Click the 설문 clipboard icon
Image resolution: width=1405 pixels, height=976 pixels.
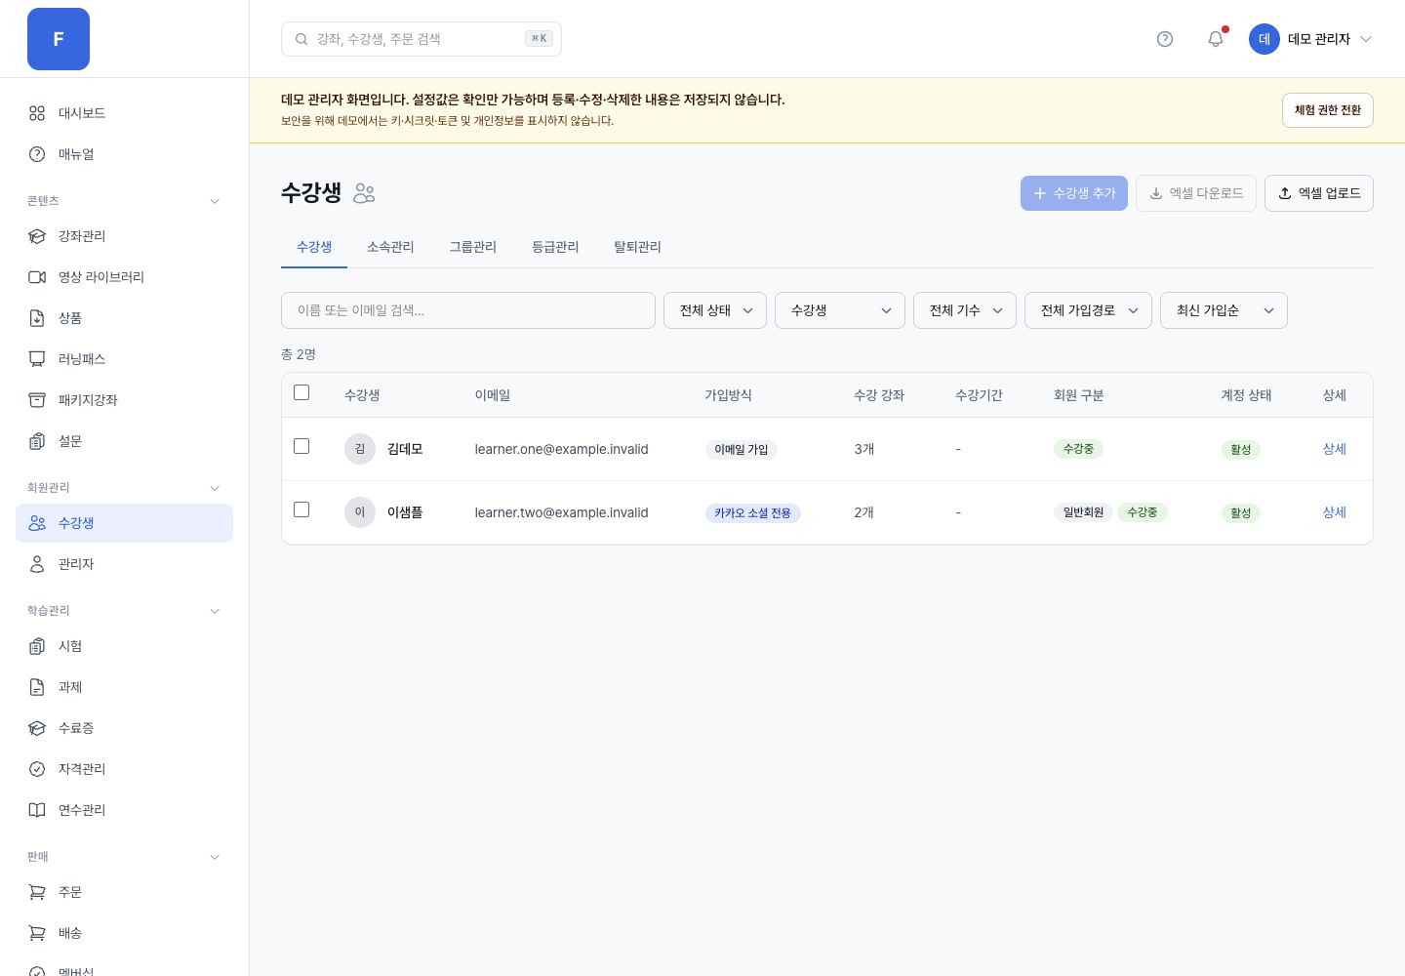click(37, 441)
